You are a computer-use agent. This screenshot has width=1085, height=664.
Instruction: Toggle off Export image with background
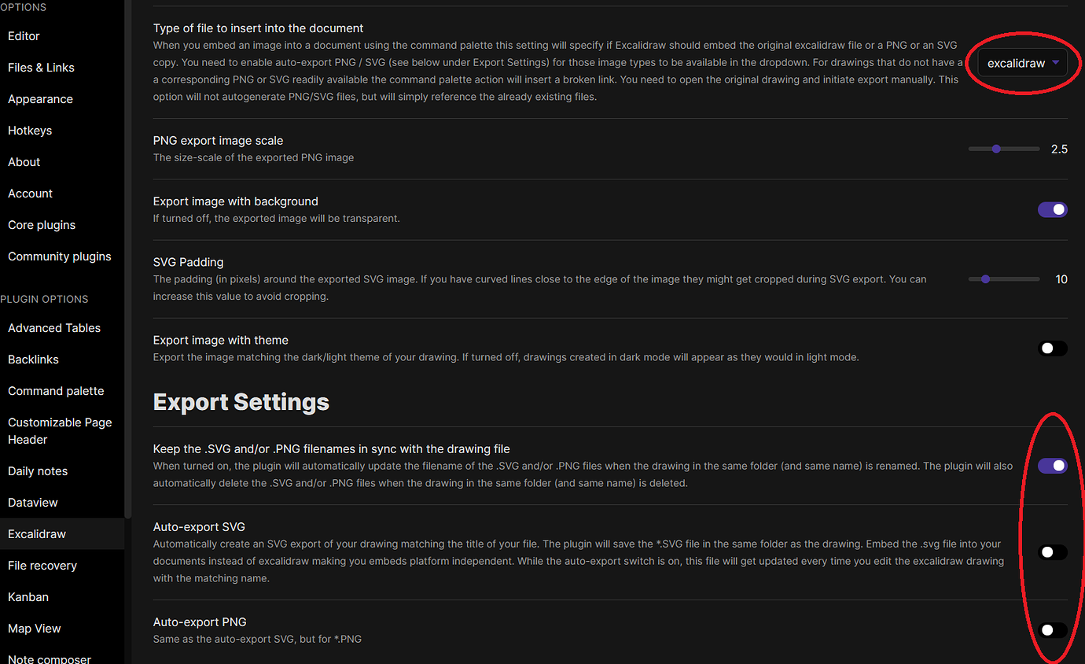(x=1052, y=209)
